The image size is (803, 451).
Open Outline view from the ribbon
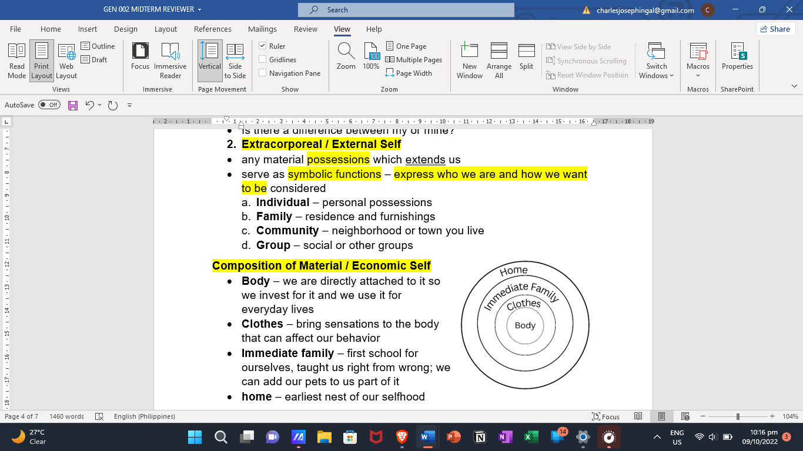pos(98,46)
